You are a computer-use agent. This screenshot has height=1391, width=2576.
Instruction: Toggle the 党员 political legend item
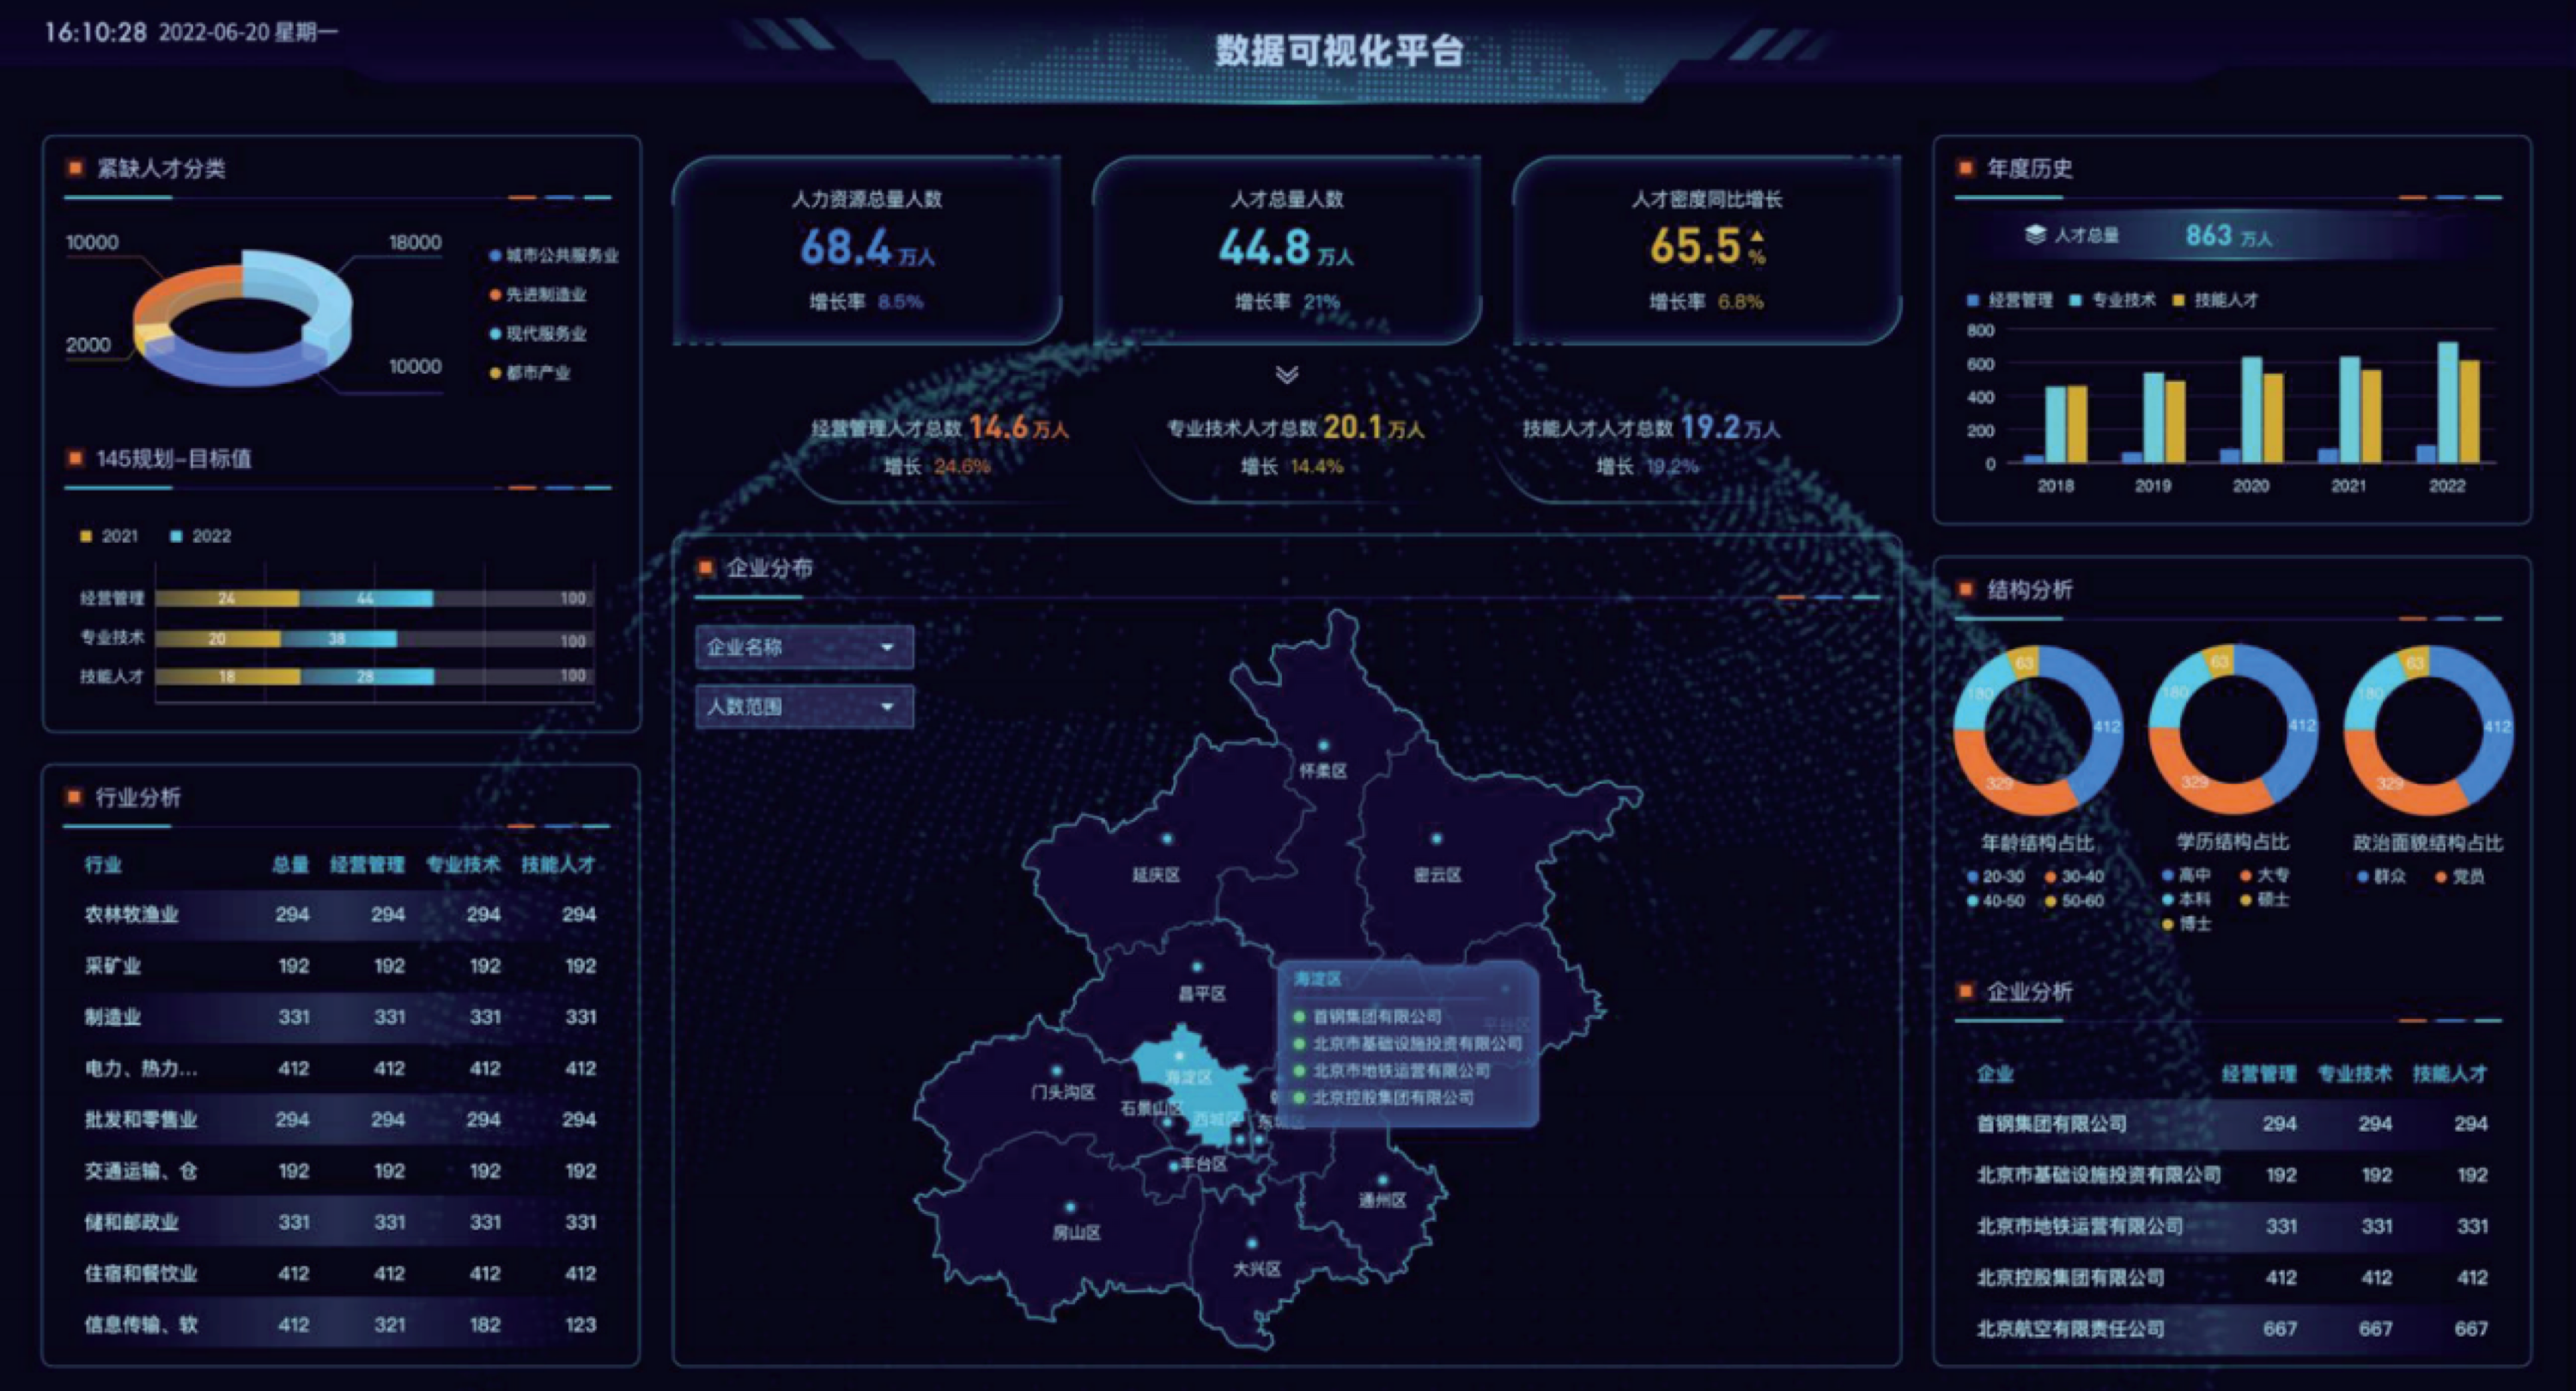coord(2460,877)
